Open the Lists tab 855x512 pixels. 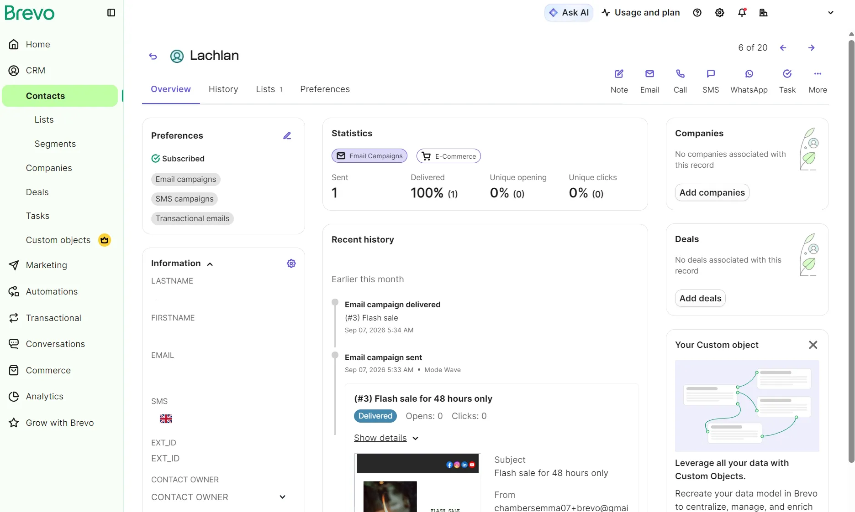269,89
